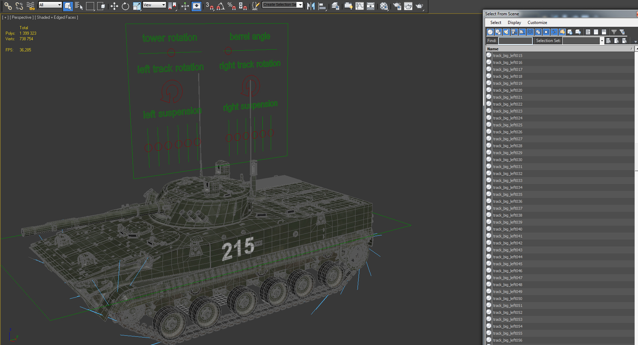638x345 pixels.
Task: Toggle Display Cameras filter
Action: [x=514, y=32]
